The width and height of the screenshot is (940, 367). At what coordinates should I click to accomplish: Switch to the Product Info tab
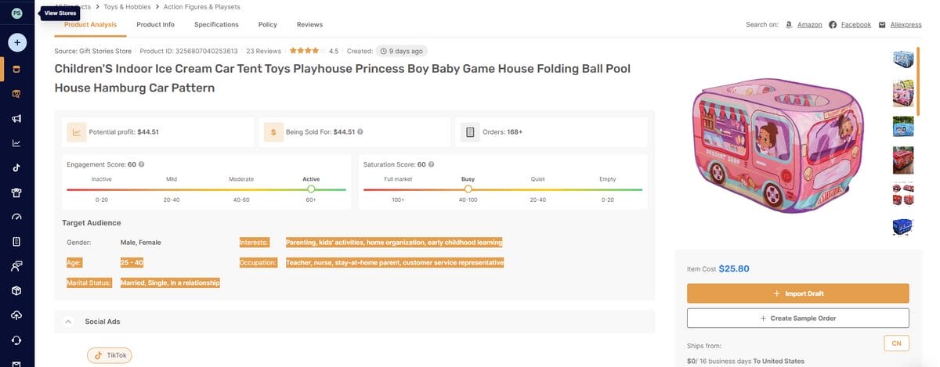(x=155, y=25)
